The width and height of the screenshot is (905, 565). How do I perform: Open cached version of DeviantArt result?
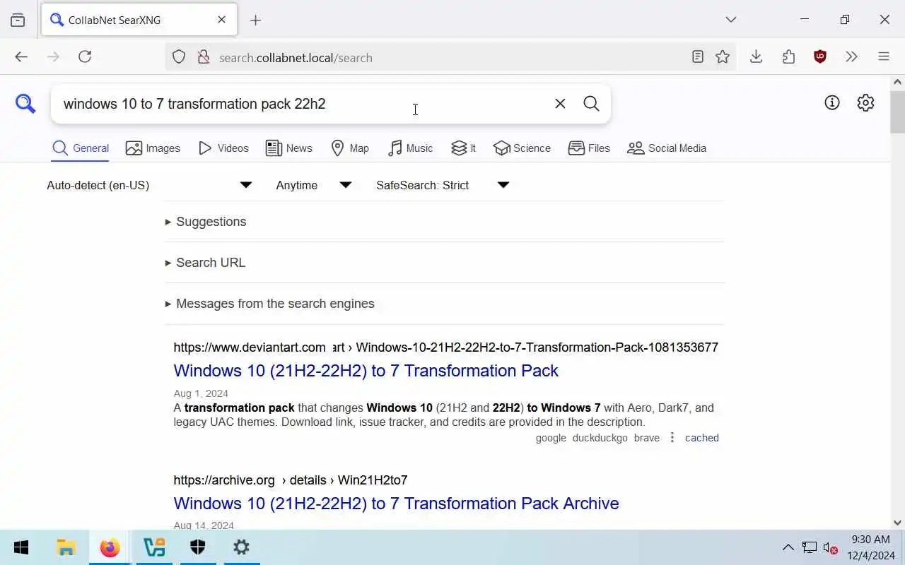pos(702,438)
